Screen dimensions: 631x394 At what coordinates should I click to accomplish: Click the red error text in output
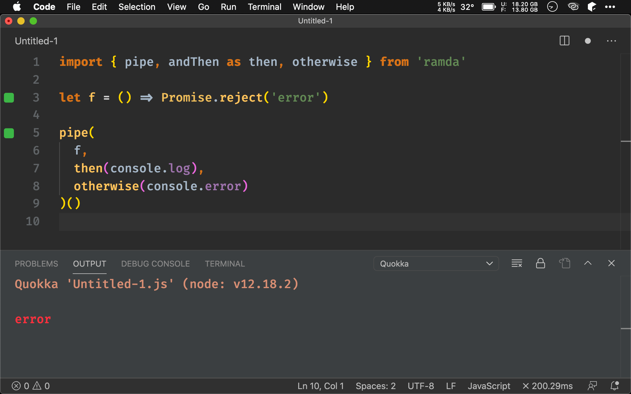(33, 320)
